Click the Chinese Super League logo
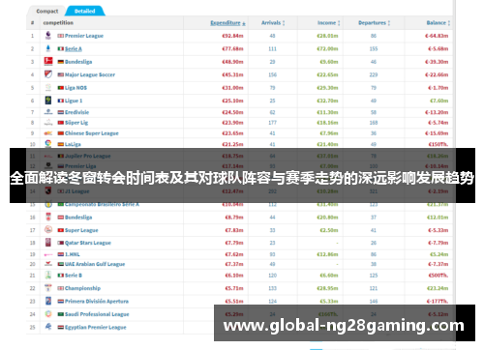Image resolution: width=484 pixels, height=350 pixels. point(48,133)
